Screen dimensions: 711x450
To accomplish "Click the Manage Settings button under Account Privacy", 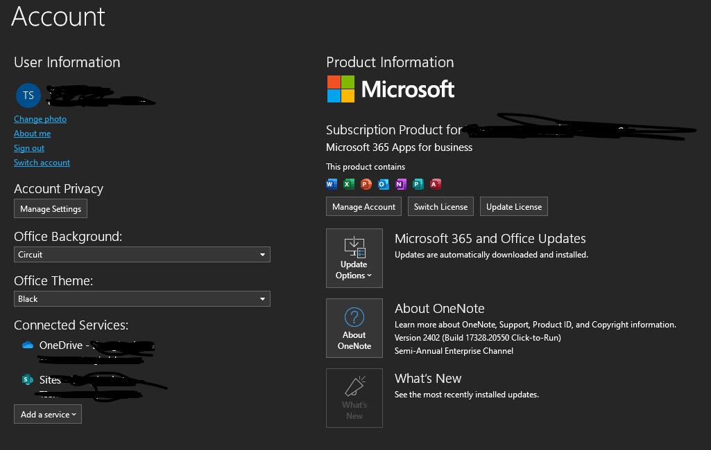I will (50, 208).
